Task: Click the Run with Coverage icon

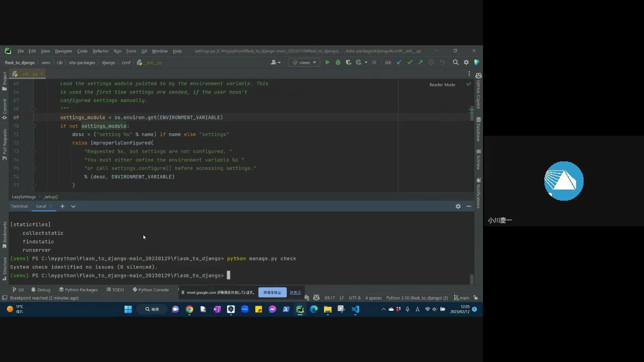Action: point(348,62)
